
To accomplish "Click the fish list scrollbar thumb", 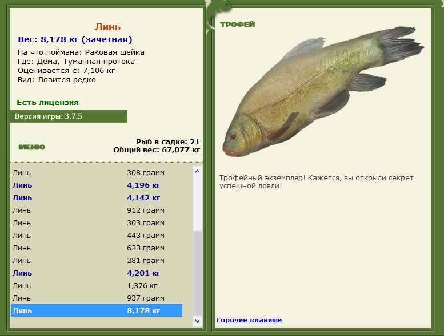I will coord(197,274).
